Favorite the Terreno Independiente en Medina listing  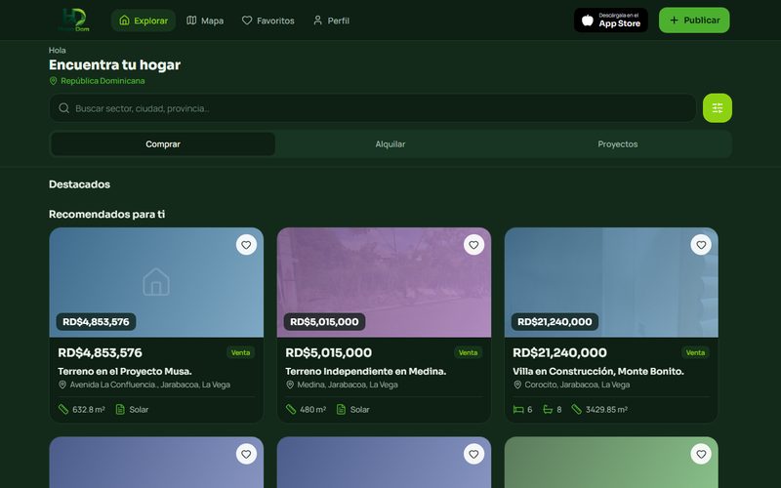(x=473, y=245)
